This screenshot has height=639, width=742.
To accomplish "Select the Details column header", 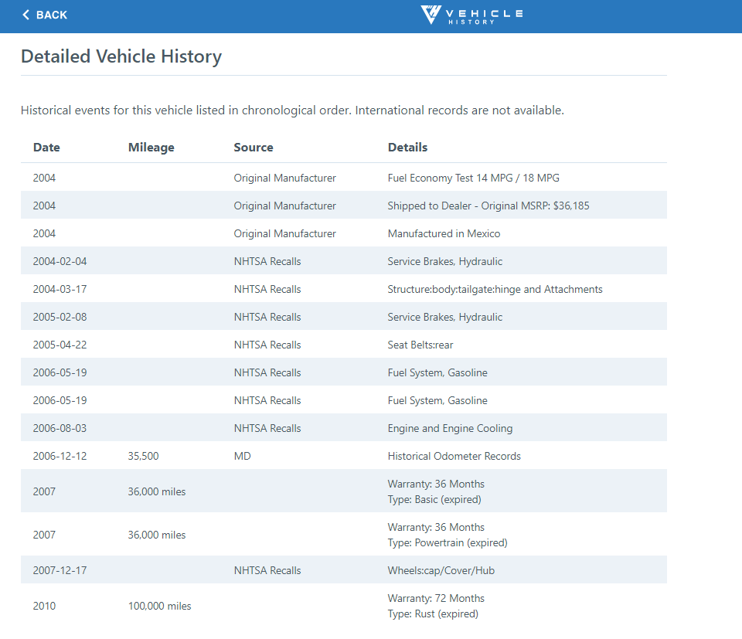I will click(x=407, y=147).
